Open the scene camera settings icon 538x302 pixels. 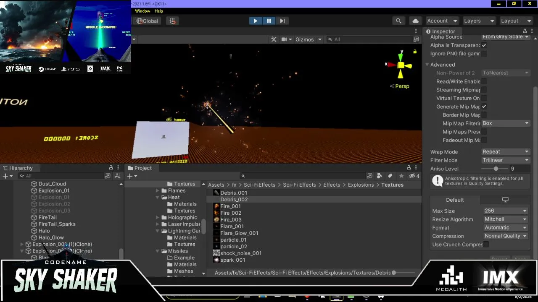click(x=284, y=39)
